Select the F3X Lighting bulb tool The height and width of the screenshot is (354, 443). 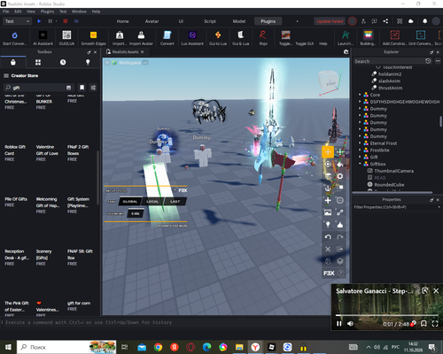tap(328, 225)
